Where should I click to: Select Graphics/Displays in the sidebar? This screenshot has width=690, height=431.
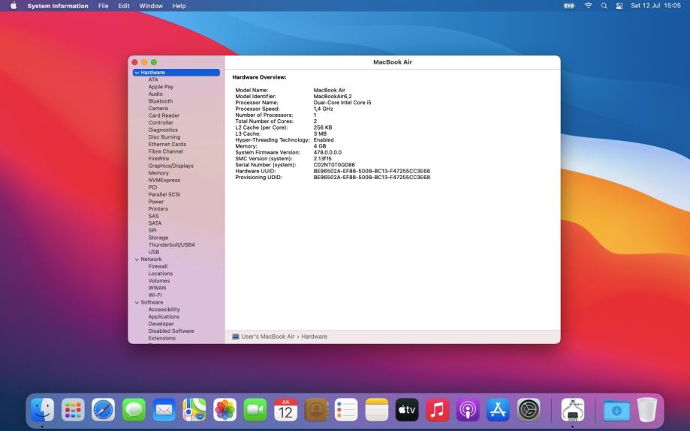tap(170, 166)
